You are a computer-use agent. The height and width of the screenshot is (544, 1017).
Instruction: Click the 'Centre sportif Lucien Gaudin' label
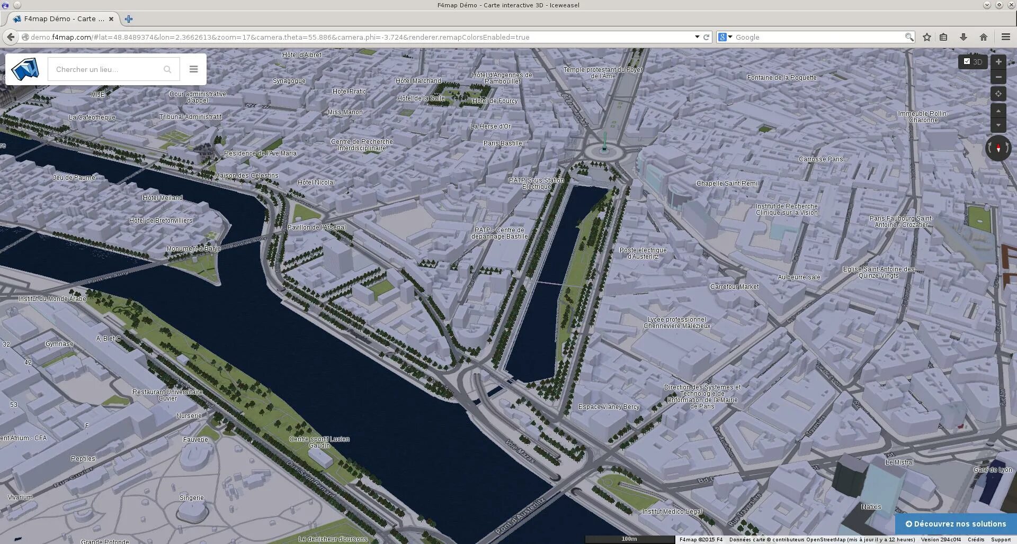(319, 442)
